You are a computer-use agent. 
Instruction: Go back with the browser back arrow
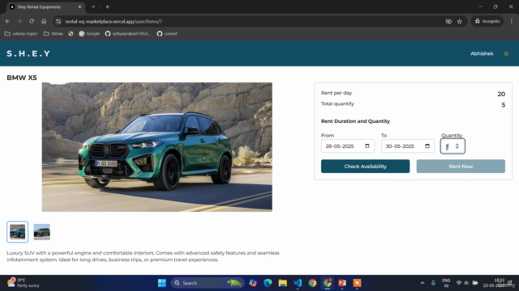7,21
